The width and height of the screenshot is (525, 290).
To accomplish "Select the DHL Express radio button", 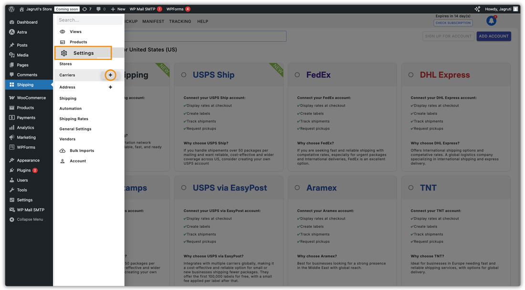I will pos(411,75).
